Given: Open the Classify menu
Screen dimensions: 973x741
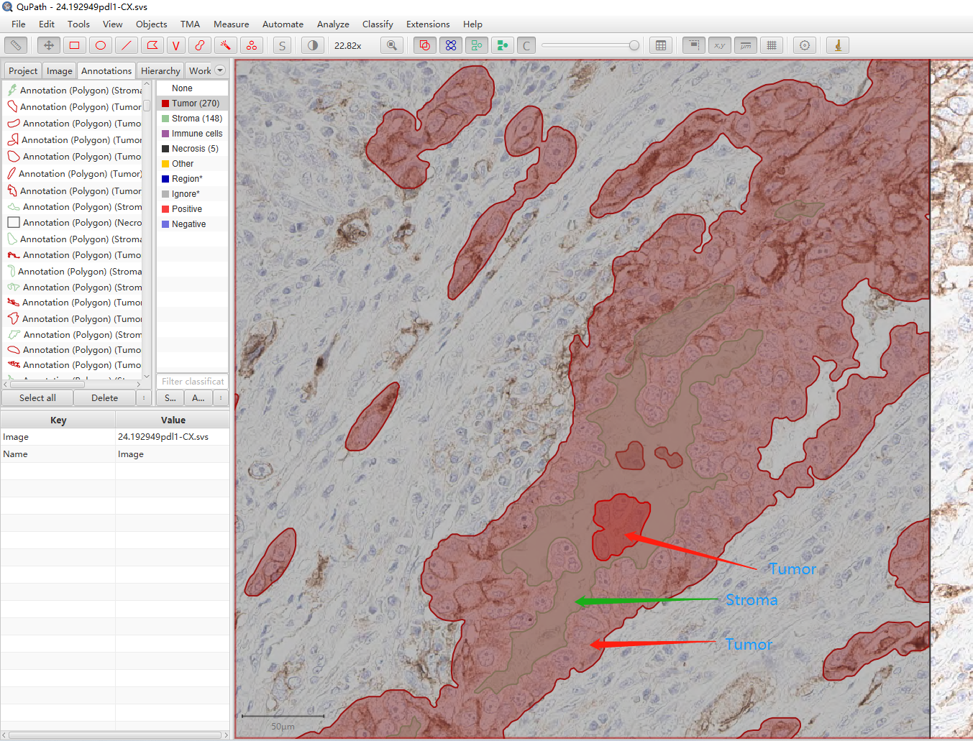Looking at the screenshot, I should [x=378, y=24].
